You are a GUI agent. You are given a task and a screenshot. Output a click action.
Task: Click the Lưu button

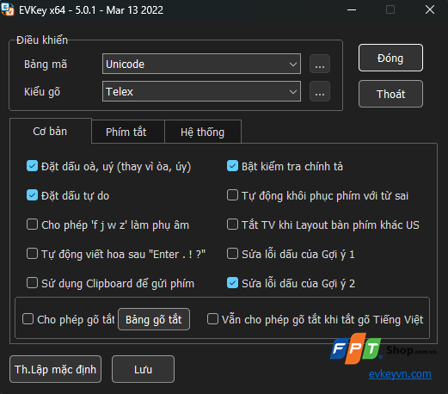click(143, 369)
